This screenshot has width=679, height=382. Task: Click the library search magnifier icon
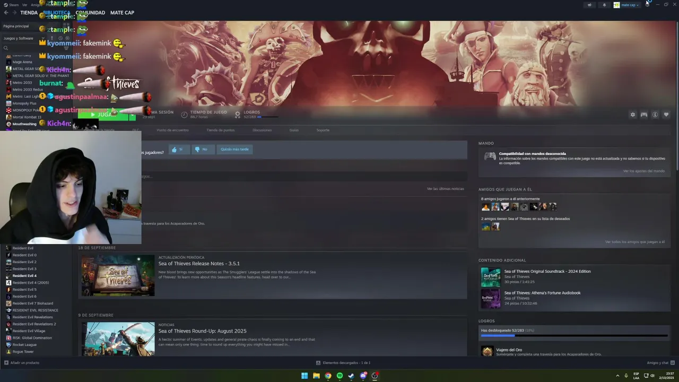tap(6, 48)
